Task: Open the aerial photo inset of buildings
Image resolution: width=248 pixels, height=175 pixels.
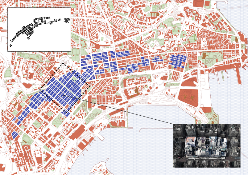Action: click(207, 146)
